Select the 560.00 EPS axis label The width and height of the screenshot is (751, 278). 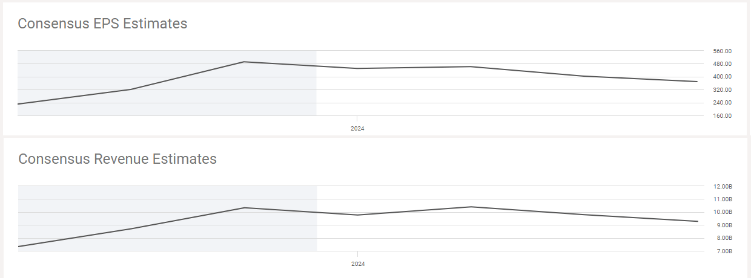pyautogui.click(x=723, y=51)
